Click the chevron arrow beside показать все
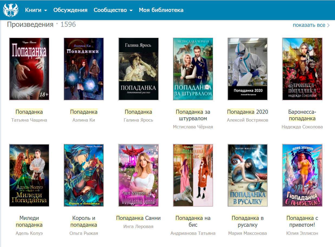335x247 pixels. pyautogui.click(x=328, y=25)
